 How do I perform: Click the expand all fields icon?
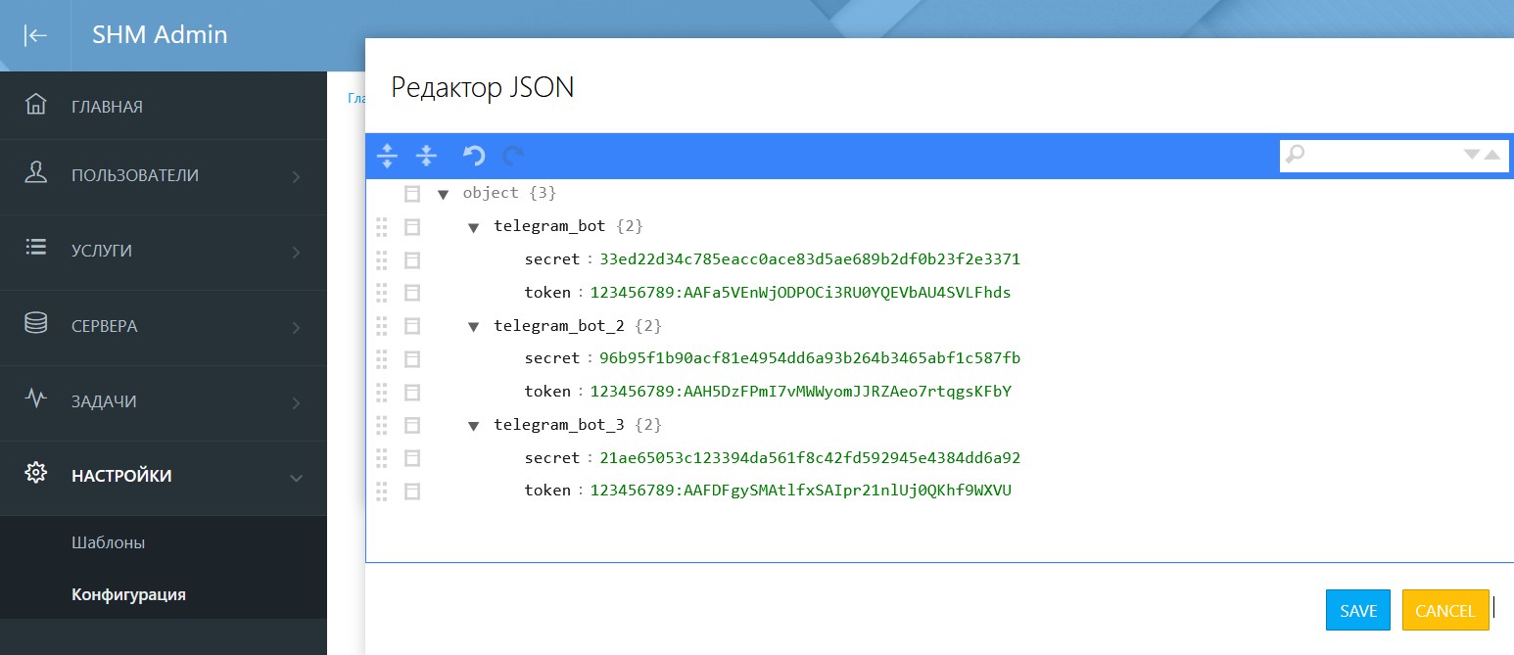click(387, 156)
